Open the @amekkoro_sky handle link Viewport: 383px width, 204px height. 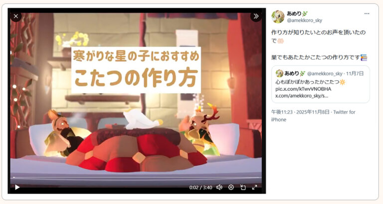pyautogui.click(x=304, y=20)
